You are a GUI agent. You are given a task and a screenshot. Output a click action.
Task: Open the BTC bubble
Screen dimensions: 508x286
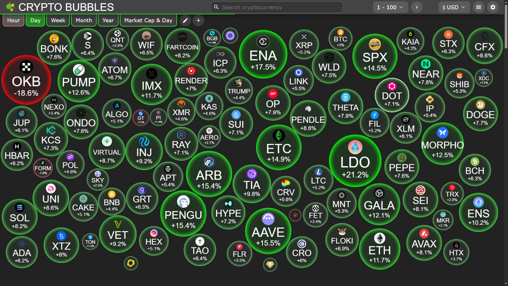coord(341,39)
